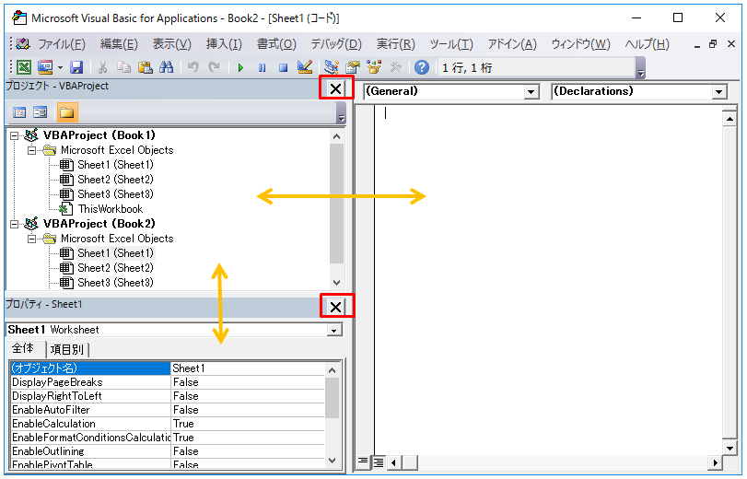Switch to Procedure View button

363,461
